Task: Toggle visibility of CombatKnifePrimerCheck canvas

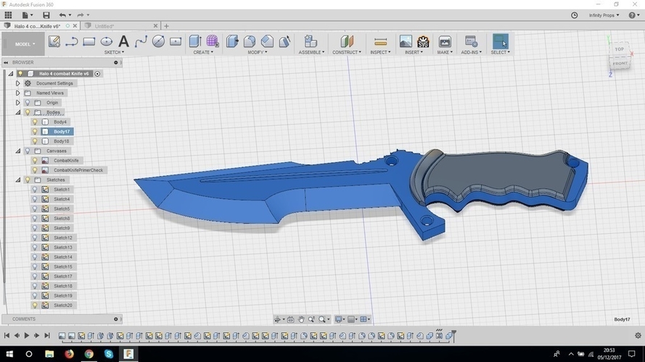Action: coord(35,170)
